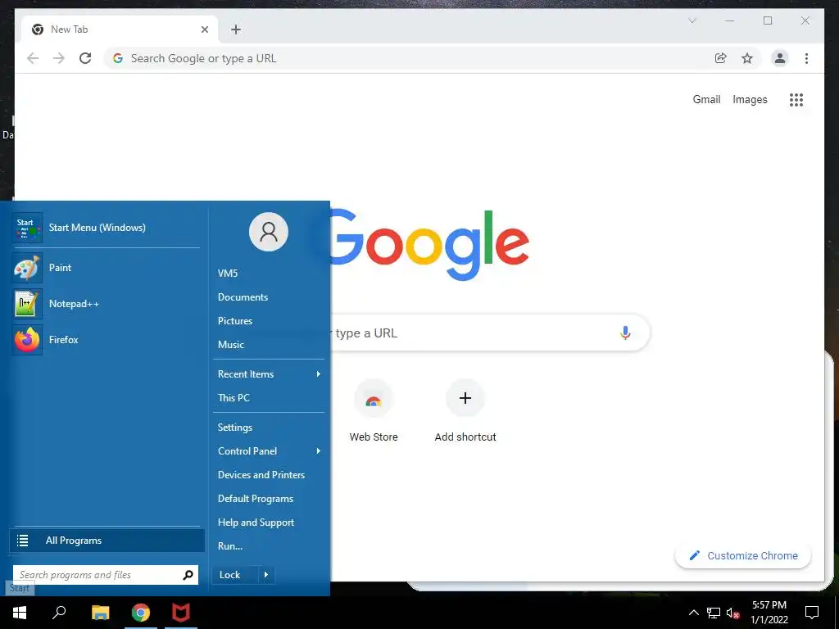Open the Web Store shortcut
839x629 pixels.
374,411
